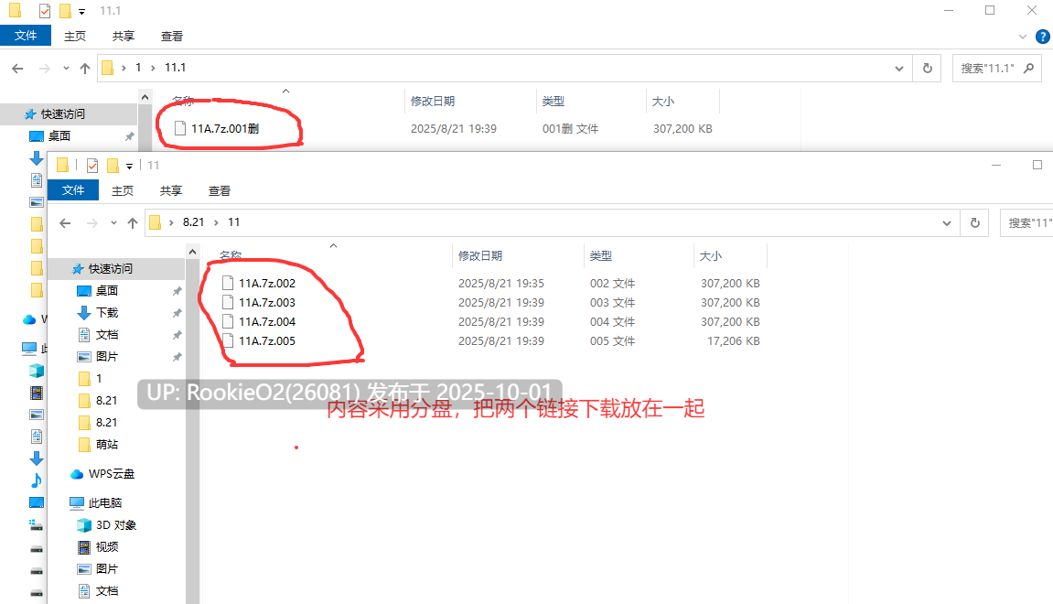Open Help icon in 11.1 window
The width and height of the screenshot is (1053, 604).
click(1043, 37)
